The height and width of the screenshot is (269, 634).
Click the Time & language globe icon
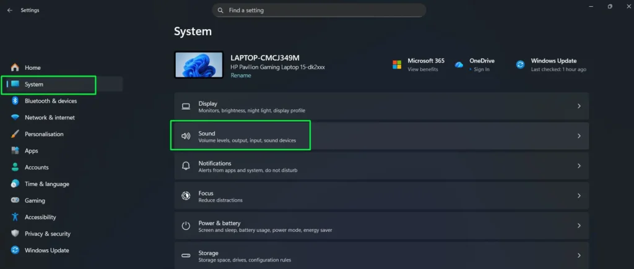[x=15, y=184]
